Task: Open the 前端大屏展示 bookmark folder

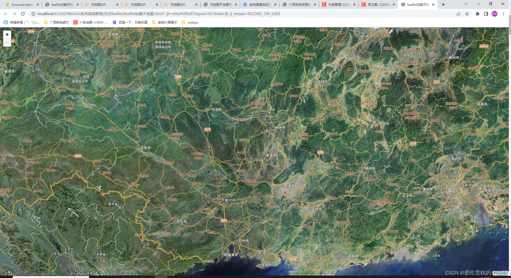Action: coord(165,23)
